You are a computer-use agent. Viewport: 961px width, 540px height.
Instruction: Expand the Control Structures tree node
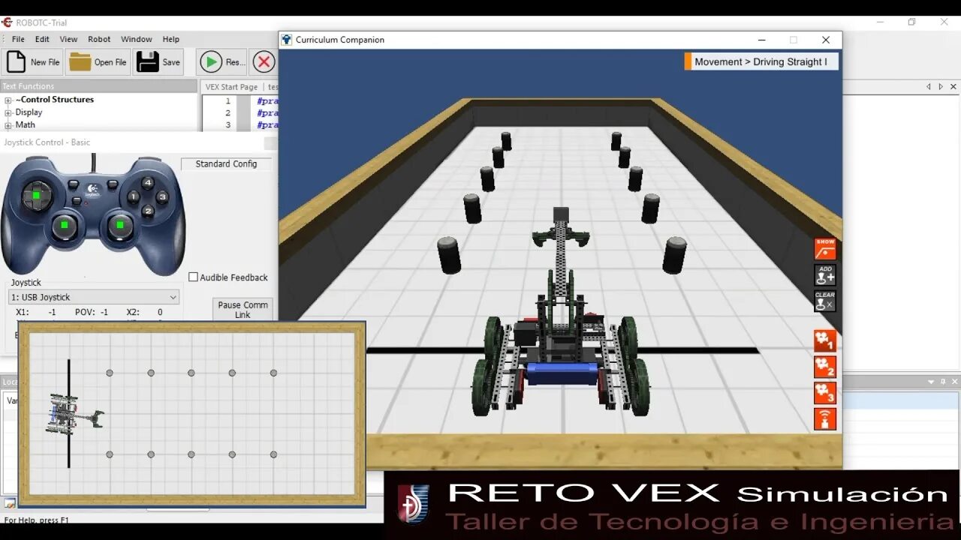(x=8, y=100)
